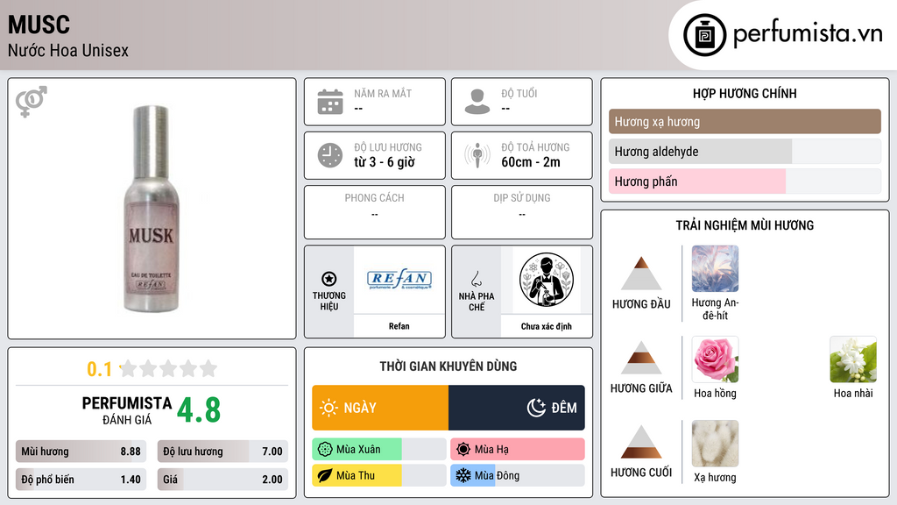
Task: Click the Mùi hương 8.88 score bar
Action: point(81,452)
